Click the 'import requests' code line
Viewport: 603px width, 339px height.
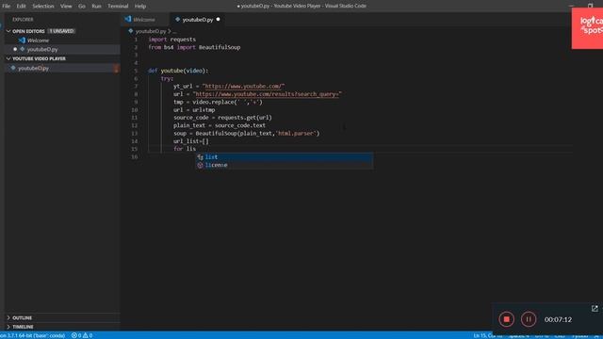click(x=171, y=40)
